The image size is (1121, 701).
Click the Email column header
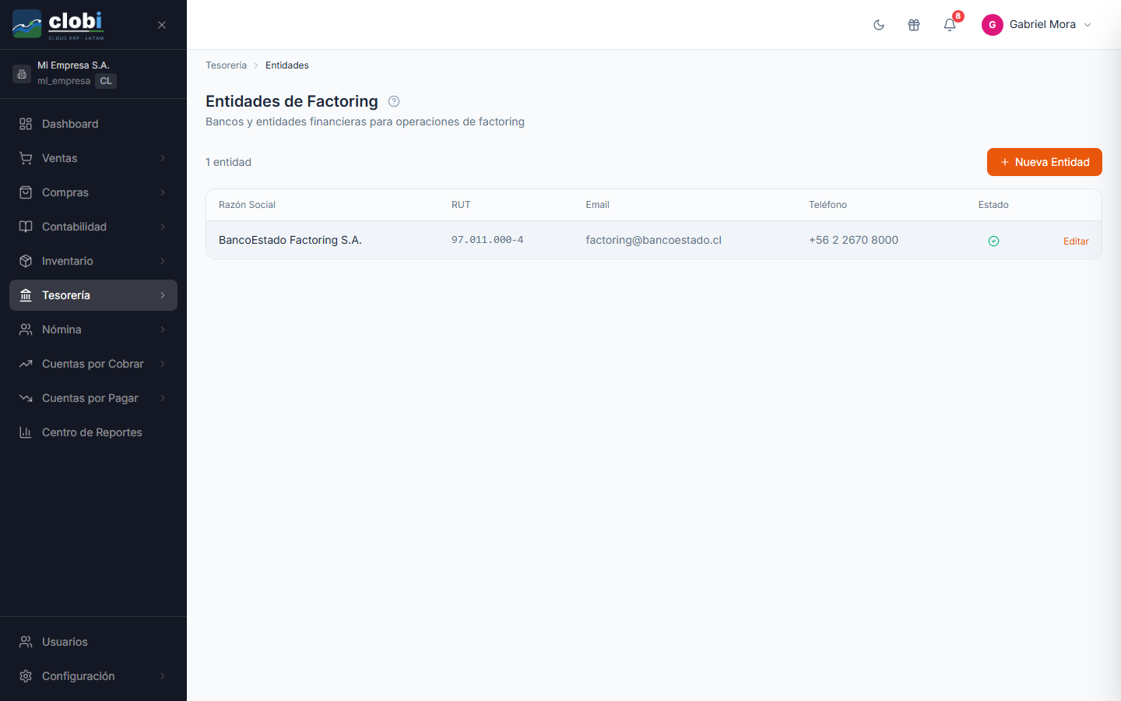coord(598,205)
